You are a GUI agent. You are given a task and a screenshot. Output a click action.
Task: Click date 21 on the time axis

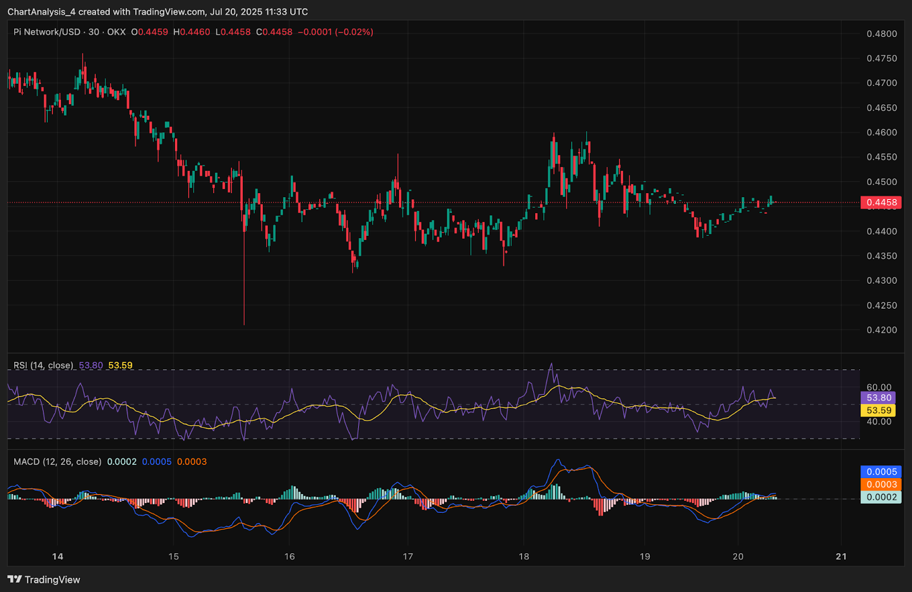[841, 556]
